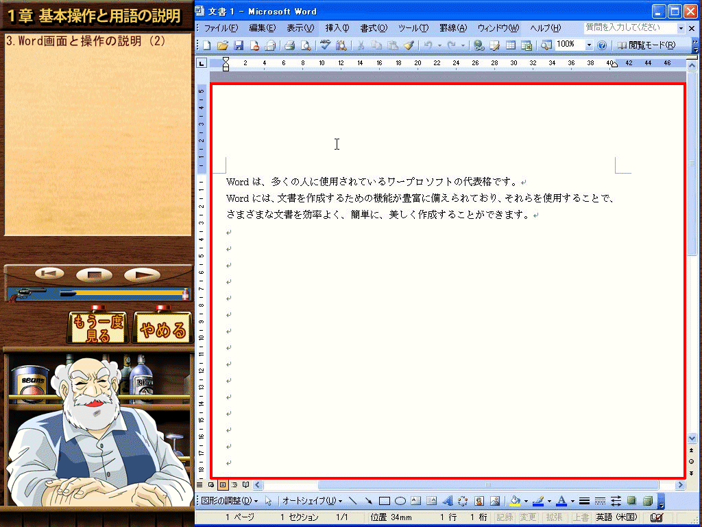Expand the Fill Color dropdown arrow
Image resolution: width=702 pixels, height=527 pixels.
click(526, 501)
